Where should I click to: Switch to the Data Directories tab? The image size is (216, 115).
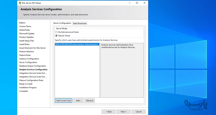[x=80, y=23]
